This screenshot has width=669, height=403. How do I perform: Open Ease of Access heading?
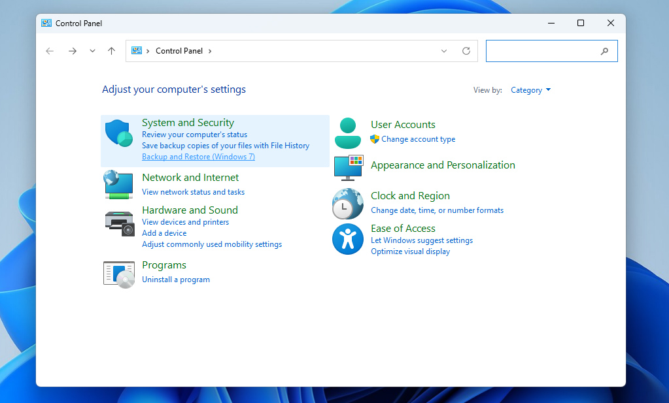tap(403, 229)
